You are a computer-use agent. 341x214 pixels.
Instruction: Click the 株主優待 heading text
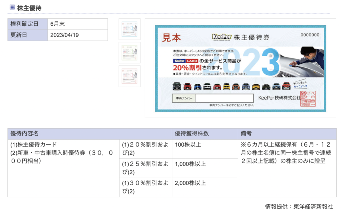tap(29, 8)
